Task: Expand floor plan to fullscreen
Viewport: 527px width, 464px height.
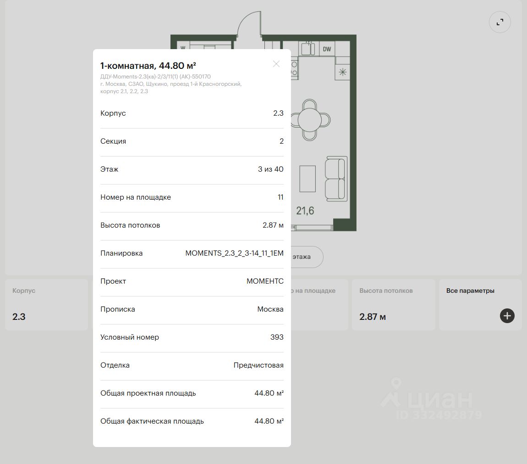Action: 500,22
